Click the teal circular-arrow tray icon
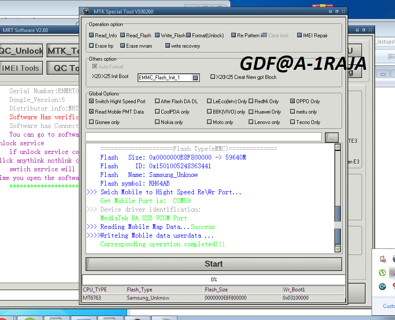Screen dimensions: 395x320 pos(382,287)
